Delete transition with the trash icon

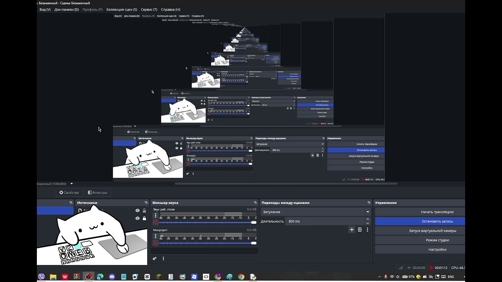[360, 230]
